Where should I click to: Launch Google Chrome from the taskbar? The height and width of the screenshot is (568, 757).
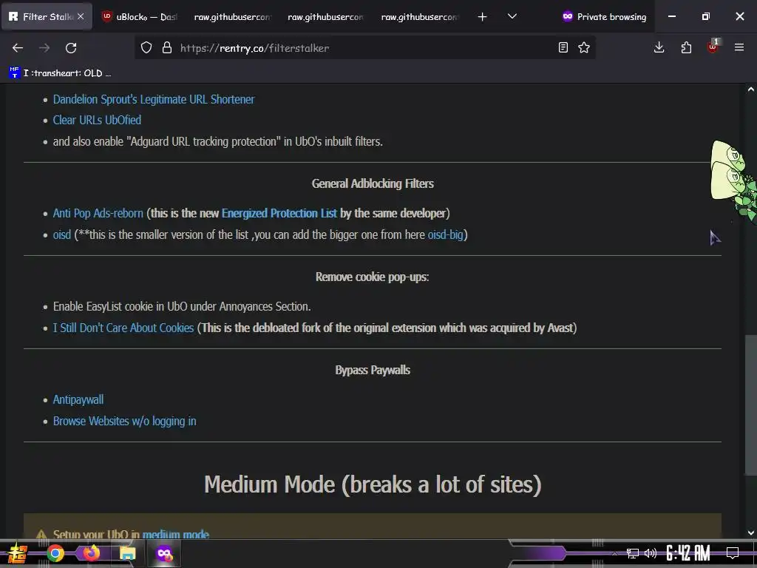[55, 553]
